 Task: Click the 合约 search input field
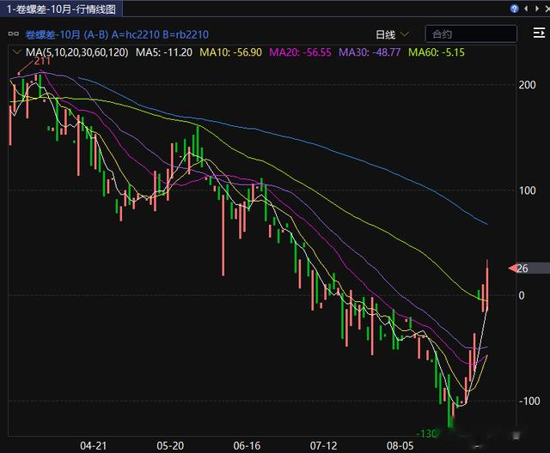click(471, 34)
